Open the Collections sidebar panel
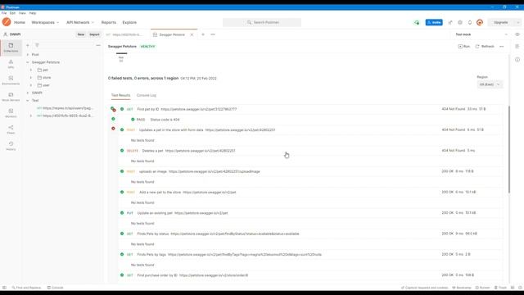The width and height of the screenshot is (524, 295). click(11, 48)
